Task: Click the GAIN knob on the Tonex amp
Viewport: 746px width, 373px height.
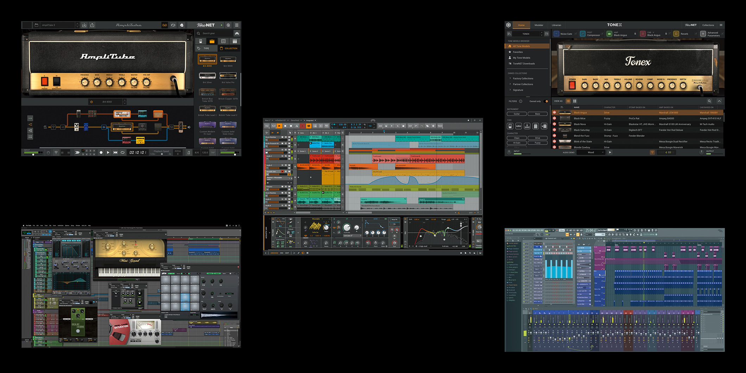Action: point(584,86)
